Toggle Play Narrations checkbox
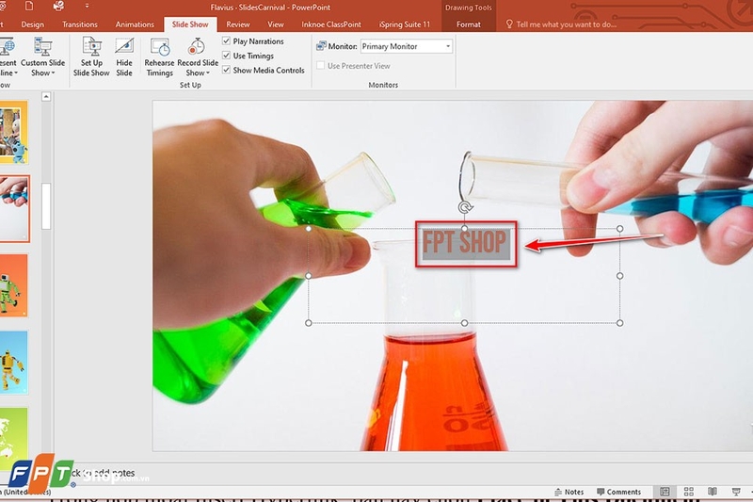 (x=226, y=41)
